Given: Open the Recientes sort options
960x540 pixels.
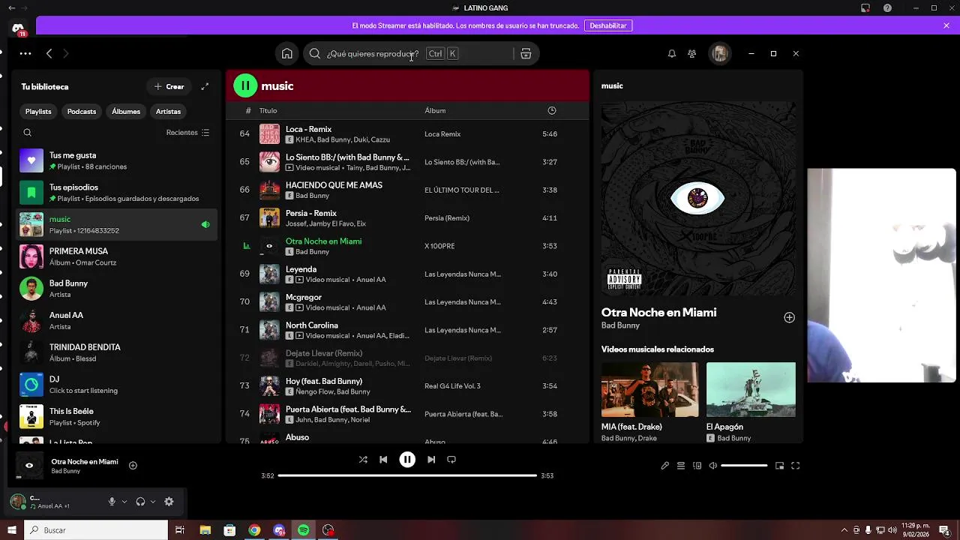Looking at the screenshot, I should point(187,133).
